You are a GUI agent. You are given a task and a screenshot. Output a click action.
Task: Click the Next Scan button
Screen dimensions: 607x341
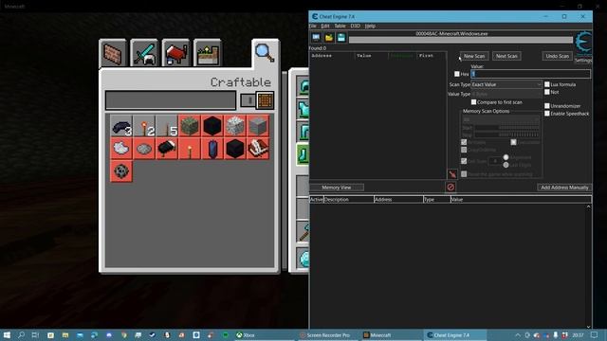click(506, 56)
